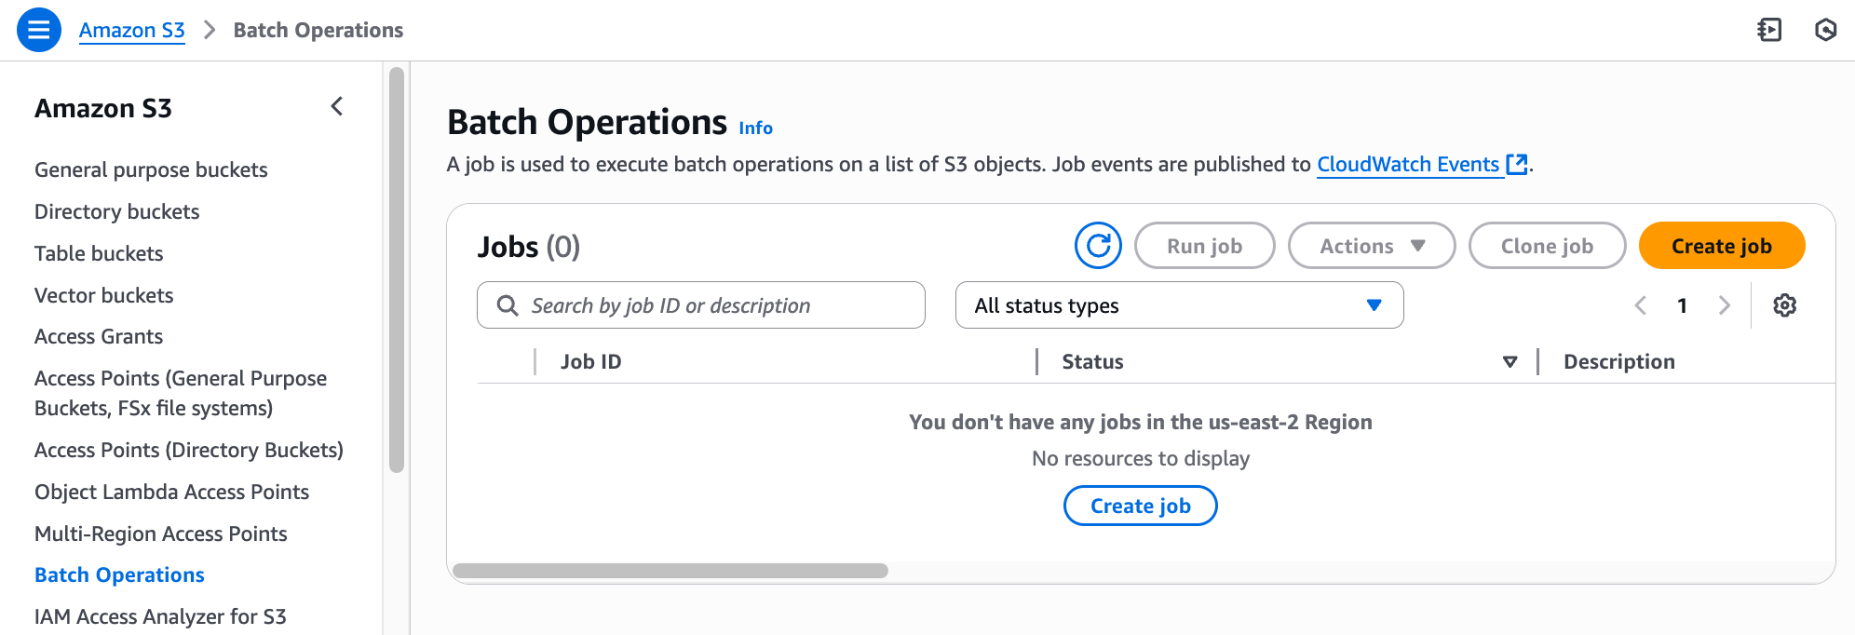Click the Info link beside Batch Operations

(x=755, y=128)
